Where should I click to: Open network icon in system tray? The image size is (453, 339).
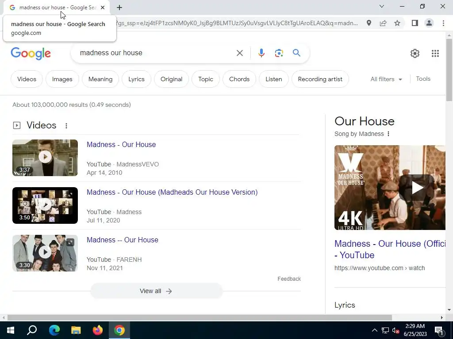point(385,330)
